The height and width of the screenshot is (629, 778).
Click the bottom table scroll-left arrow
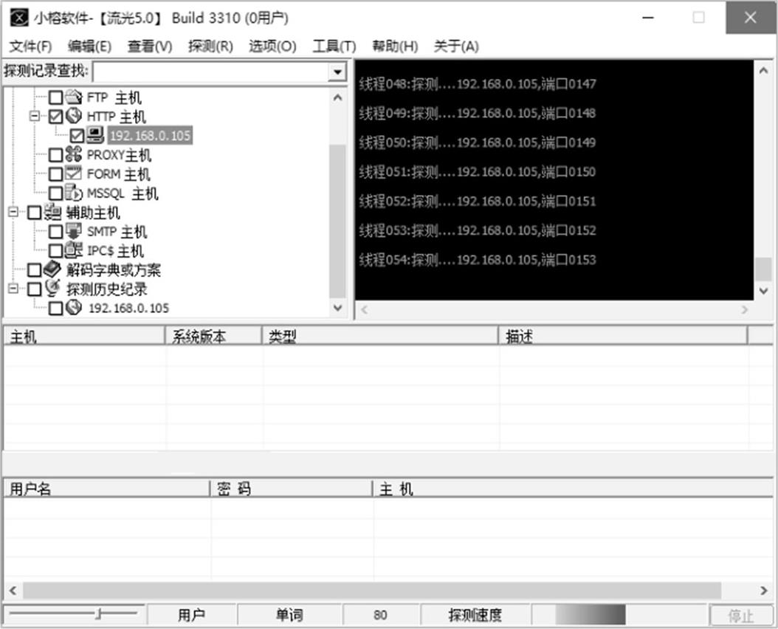coord(13,591)
